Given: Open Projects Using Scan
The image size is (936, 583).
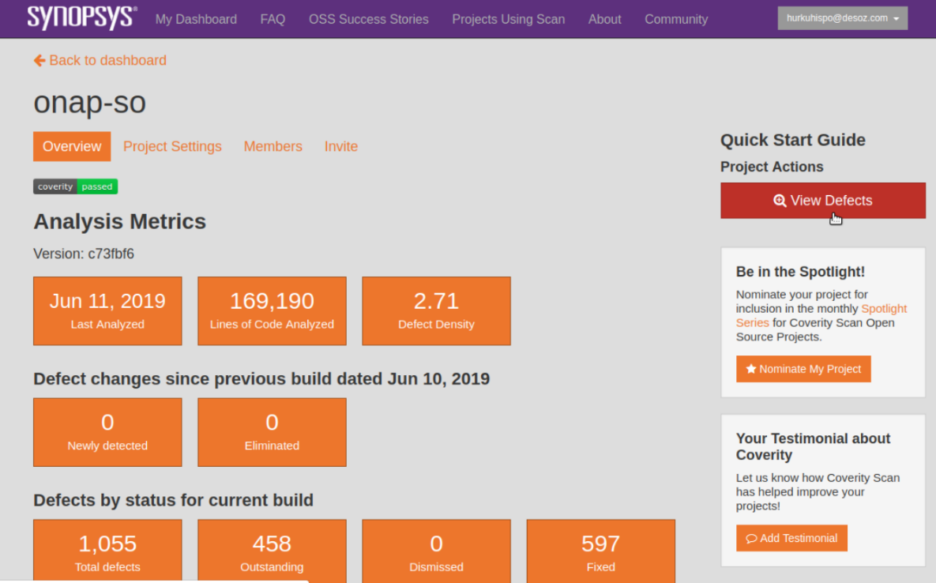Looking at the screenshot, I should pos(508,19).
